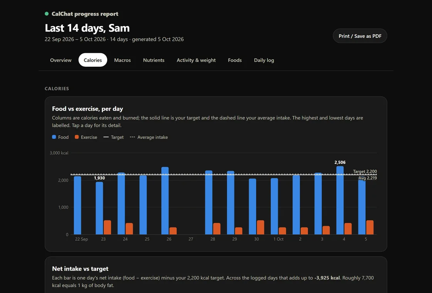Image resolution: width=432 pixels, height=293 pixels.
Task: Tap the 3 Oct exercise bar
Action: click(326, 230)
